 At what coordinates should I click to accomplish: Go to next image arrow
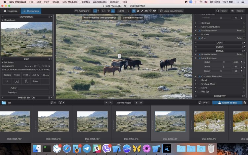(137, 103)
